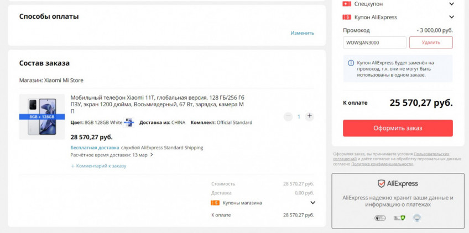Expand the Купоны магазина dropdown arrow
This screenshot has width=469, height=233.
pos(312,203)
